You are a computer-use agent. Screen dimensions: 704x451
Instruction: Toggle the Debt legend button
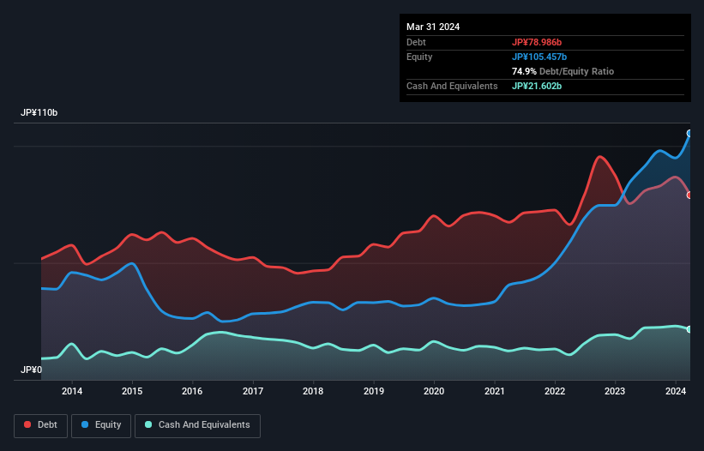click(x=40, y=425)
